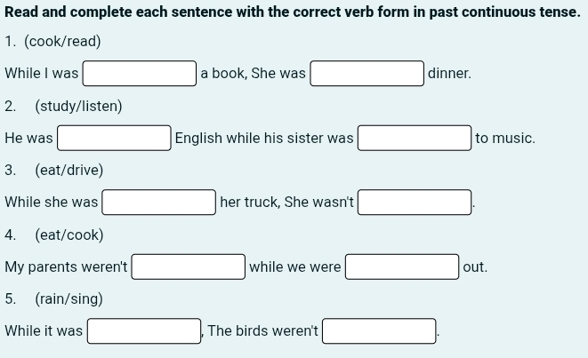
Task: Click the "(eat/cook)" verb hint
Action: pos(68,235)
